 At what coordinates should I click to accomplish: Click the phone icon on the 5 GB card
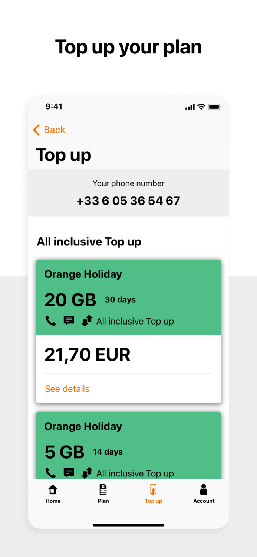50,473
